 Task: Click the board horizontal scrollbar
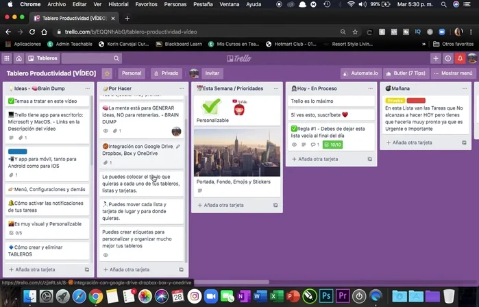coord(231,282)
